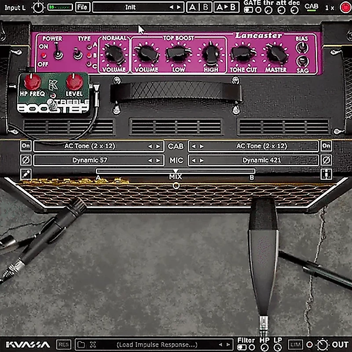Toggle the amp POWER switch

coord(56,55)
